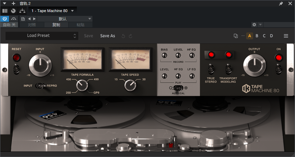Select tape formula 499
Image resolution: width=295 pixels, height=157 pixels.
click(96, 79)
